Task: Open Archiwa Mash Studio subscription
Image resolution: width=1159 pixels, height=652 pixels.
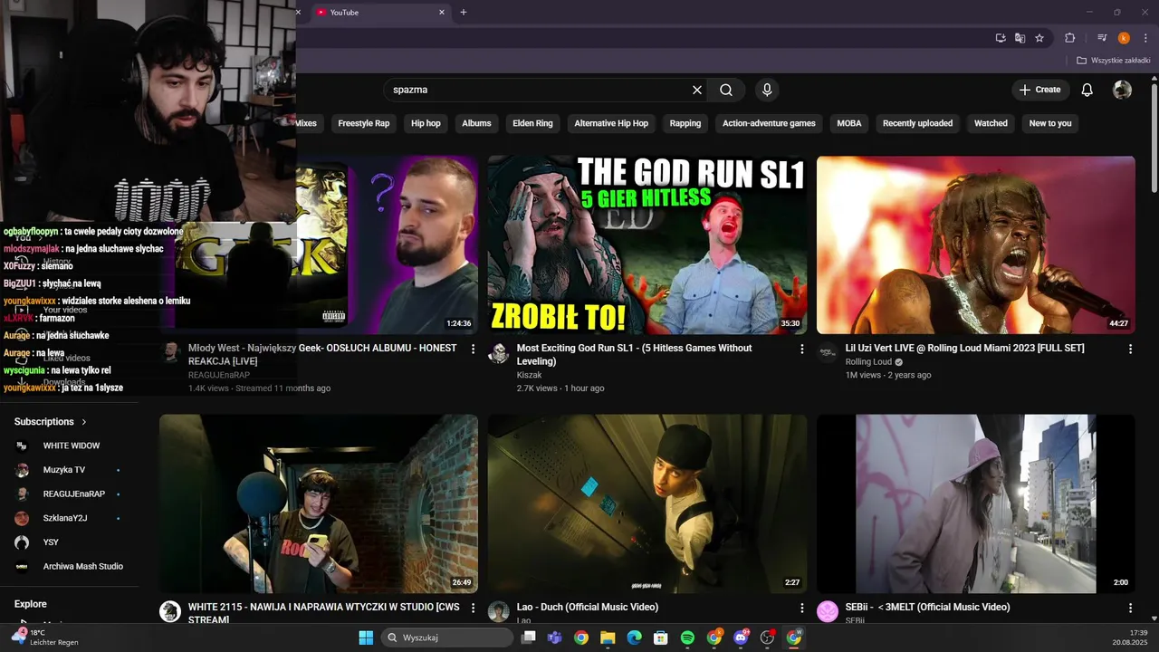Action: (x=70, y=566)
